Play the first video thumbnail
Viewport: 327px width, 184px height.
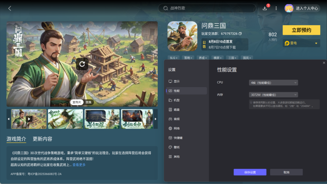[x=29, y=119]
